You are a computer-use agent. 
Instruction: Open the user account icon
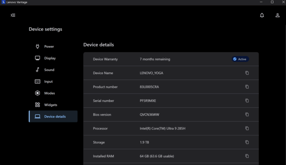pyautogui.click(x=277, y=15)
